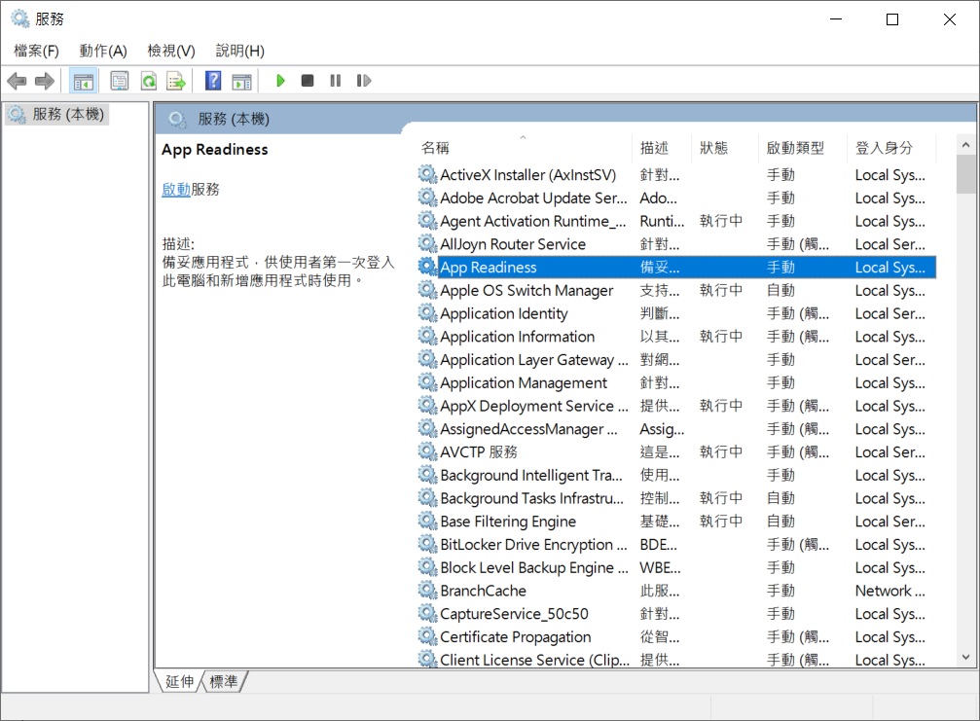Viewport: 980px width, 721px height.
Task: Open the Properties toolbar icon
Action: tap(120, 81)
